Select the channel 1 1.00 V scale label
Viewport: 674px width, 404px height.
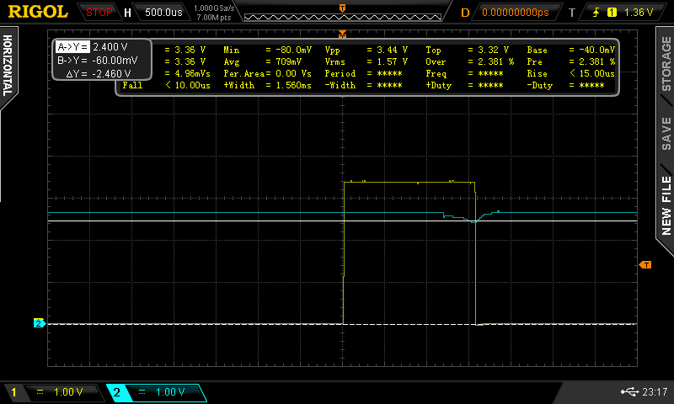(68, 392)
